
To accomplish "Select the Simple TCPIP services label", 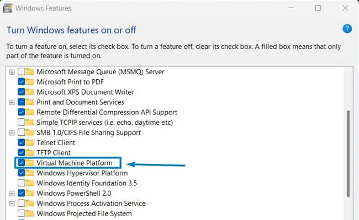I will (104, 122).
